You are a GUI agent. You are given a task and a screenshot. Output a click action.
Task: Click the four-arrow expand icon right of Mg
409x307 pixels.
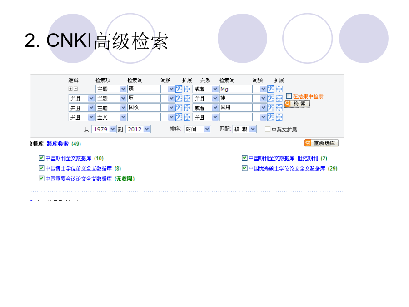click(279, 89)
